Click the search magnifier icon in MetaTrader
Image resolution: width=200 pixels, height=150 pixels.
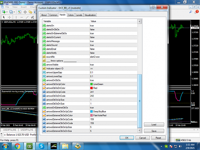191,12
